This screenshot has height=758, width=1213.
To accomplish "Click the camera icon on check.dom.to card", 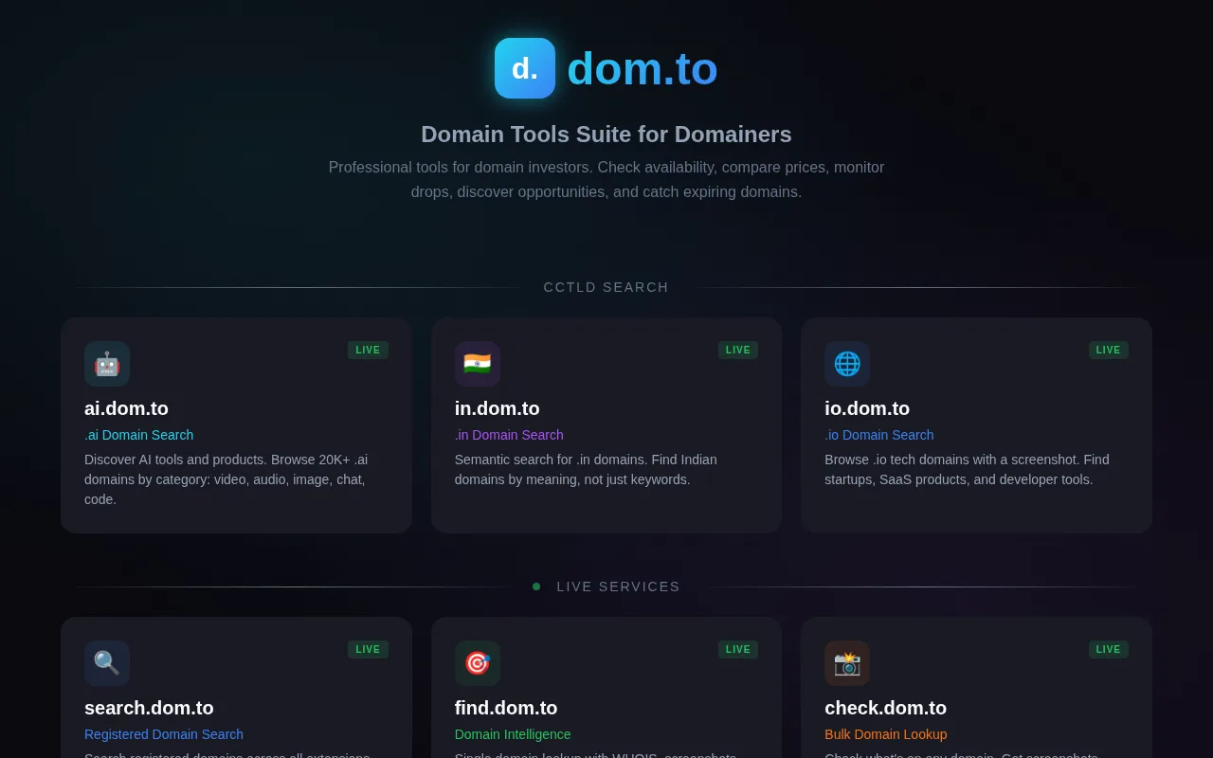I will click(847, 663).
